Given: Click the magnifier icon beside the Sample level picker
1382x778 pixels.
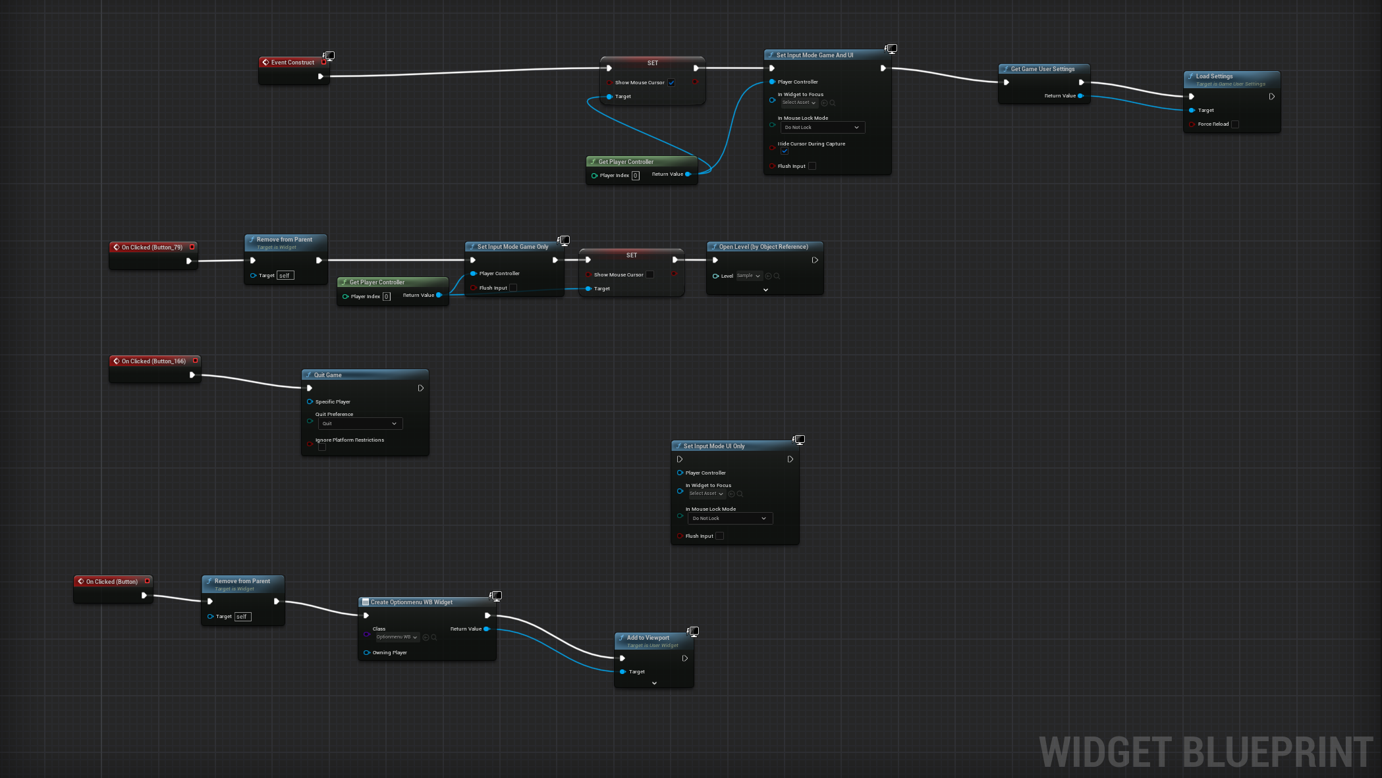Looking at the screenshot, I should tap(777, 276).
